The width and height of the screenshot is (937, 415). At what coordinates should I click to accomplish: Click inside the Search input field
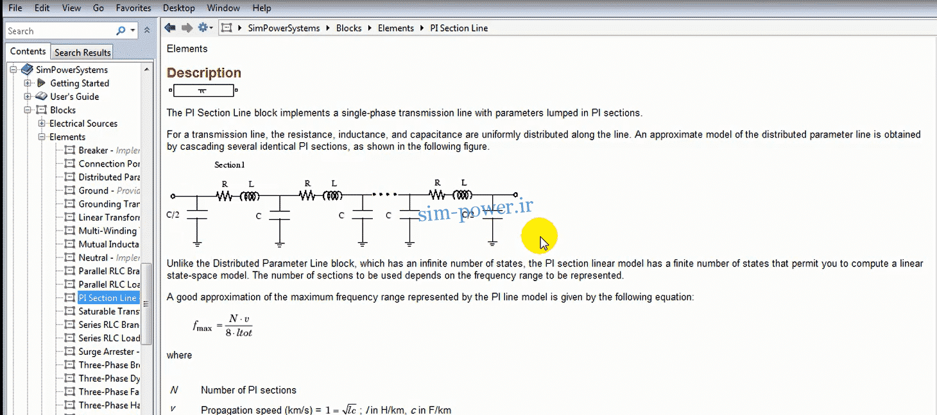60,31
